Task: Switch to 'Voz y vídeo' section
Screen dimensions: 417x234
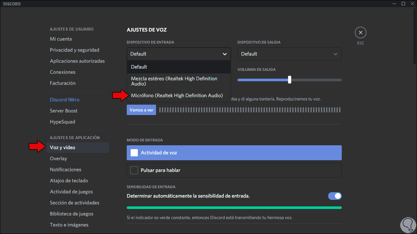Action: (x=62, y=147)
